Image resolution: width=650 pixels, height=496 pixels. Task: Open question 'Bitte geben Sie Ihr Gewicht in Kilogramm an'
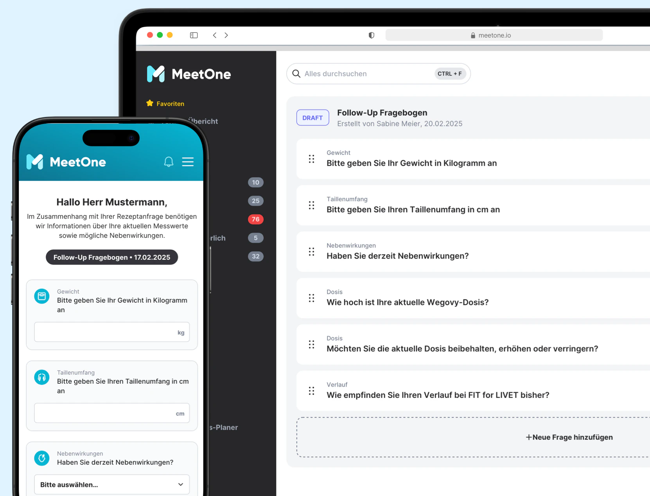pos(473,159)
